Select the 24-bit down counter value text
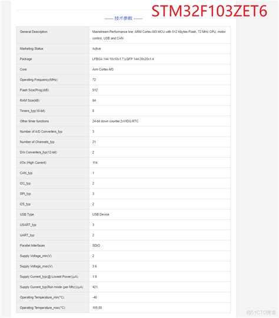The width and height of the screenshot is (279, 318). pyautogui.click(x=115, y=121)
